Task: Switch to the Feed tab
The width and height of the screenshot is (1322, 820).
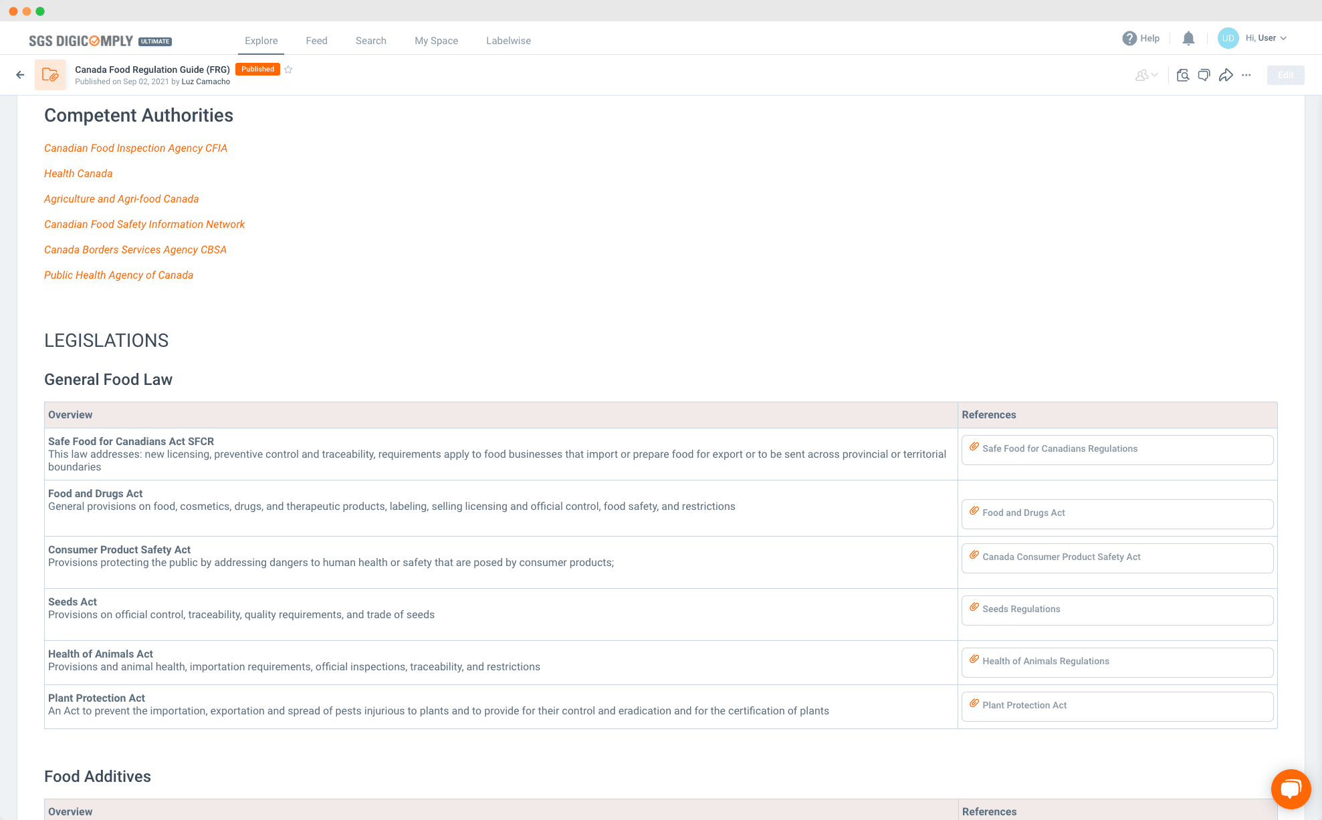Action: (316, 41)
